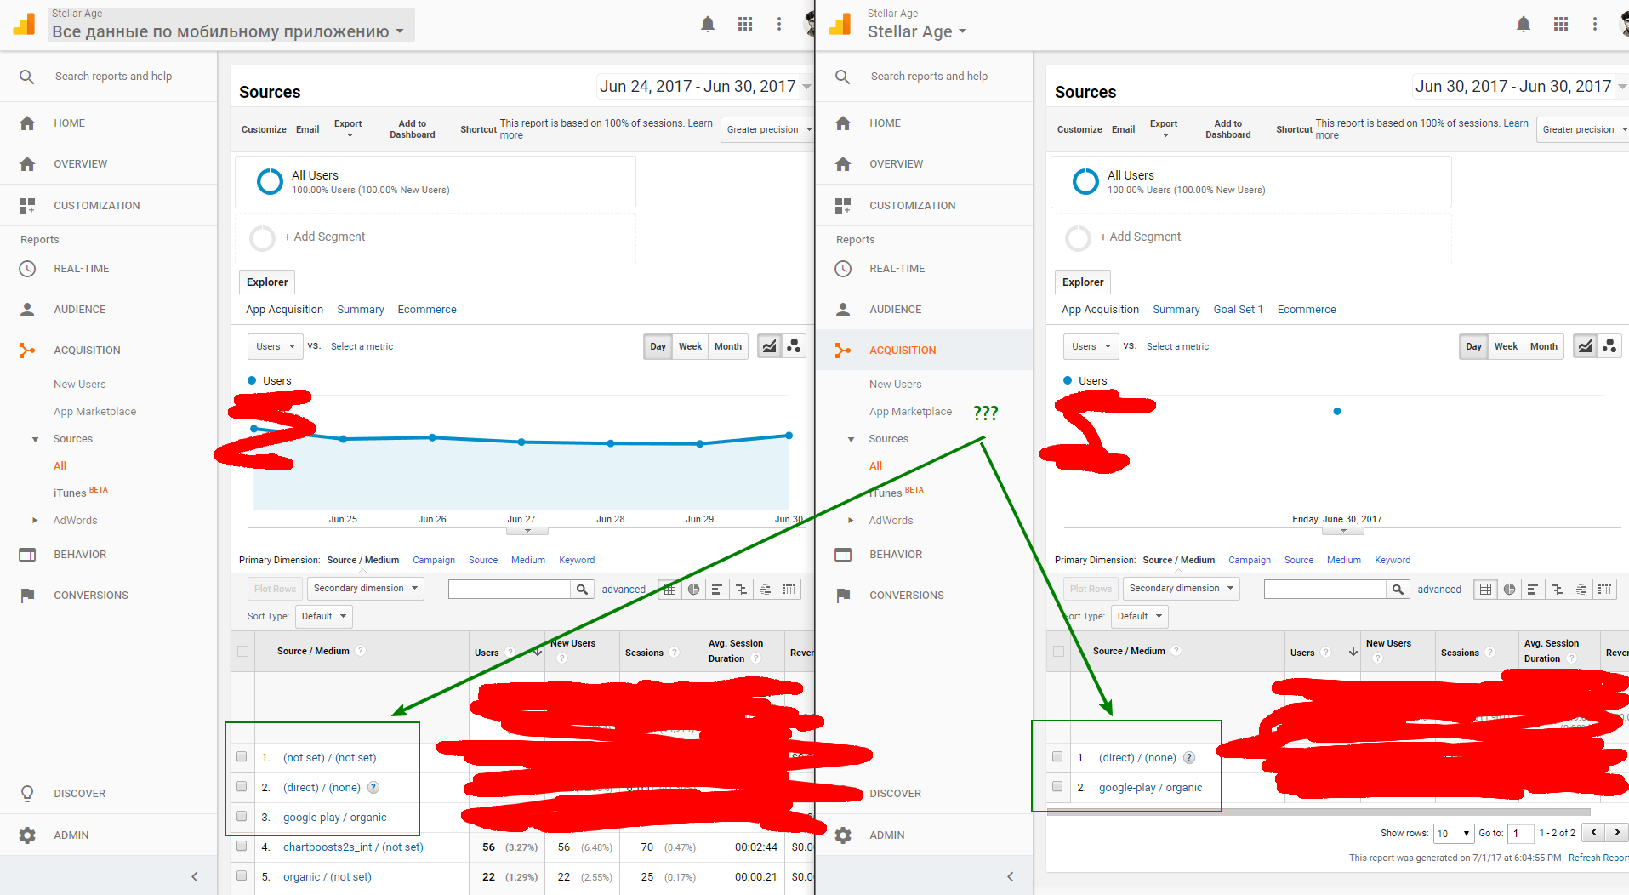
Task: Open Ecommerce tab in left window
Action: pos(427,310)
